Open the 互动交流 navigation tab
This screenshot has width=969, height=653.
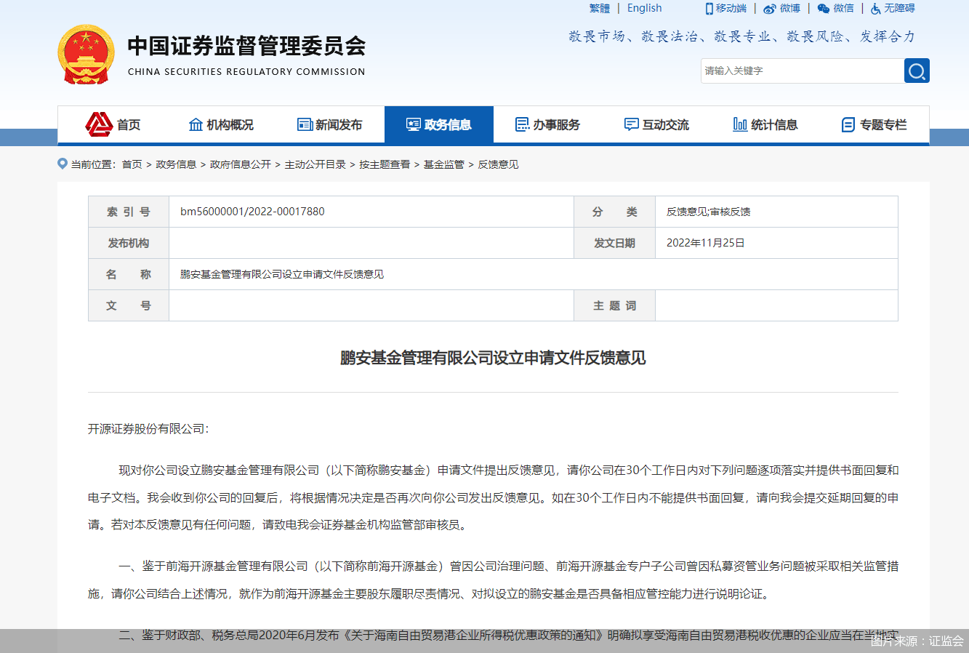click(x=657, y=125)
